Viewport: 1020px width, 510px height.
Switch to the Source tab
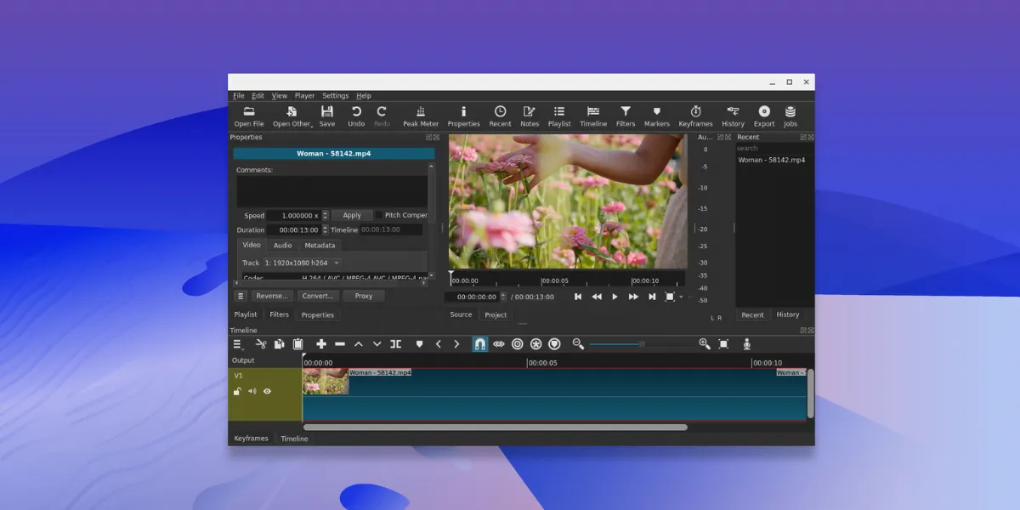460,314
